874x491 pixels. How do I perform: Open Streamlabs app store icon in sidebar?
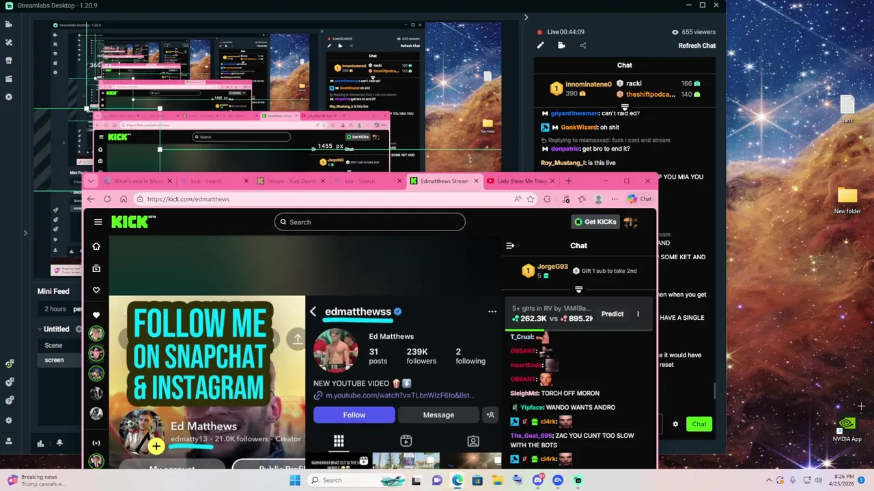click(9, 61)
